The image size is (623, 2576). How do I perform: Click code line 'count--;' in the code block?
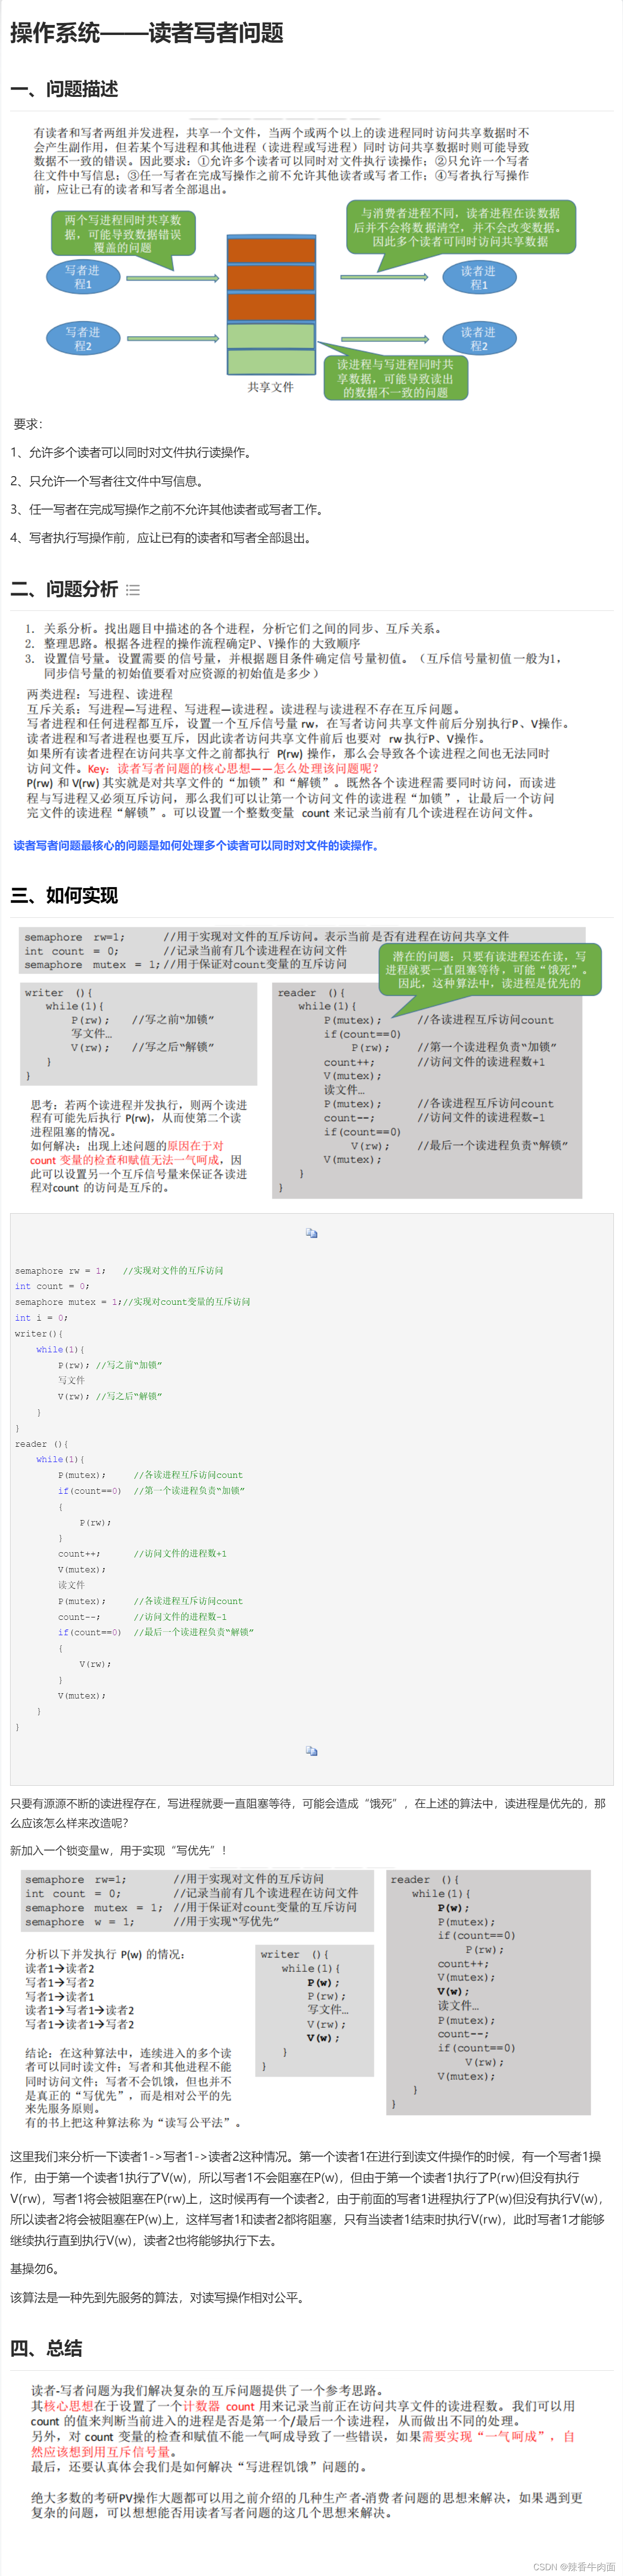point(79,1616)
